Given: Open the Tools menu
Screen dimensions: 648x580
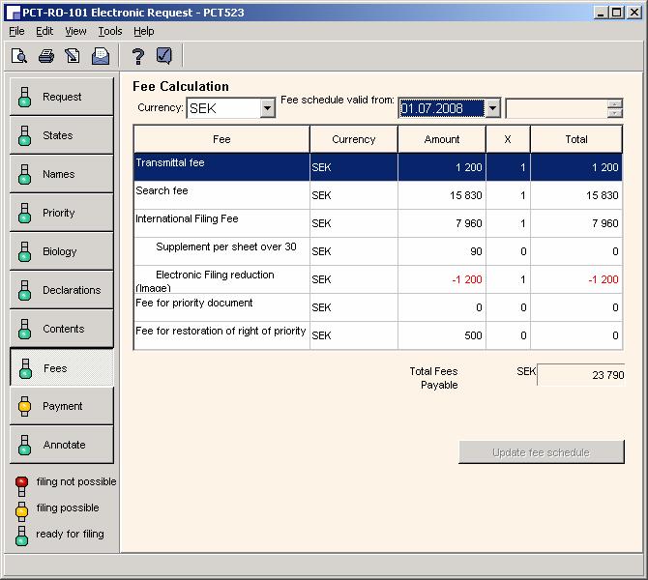Looking at the screenshot, I should (x=110, y=31).
